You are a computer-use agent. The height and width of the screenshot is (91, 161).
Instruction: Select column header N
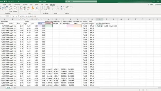99,19
